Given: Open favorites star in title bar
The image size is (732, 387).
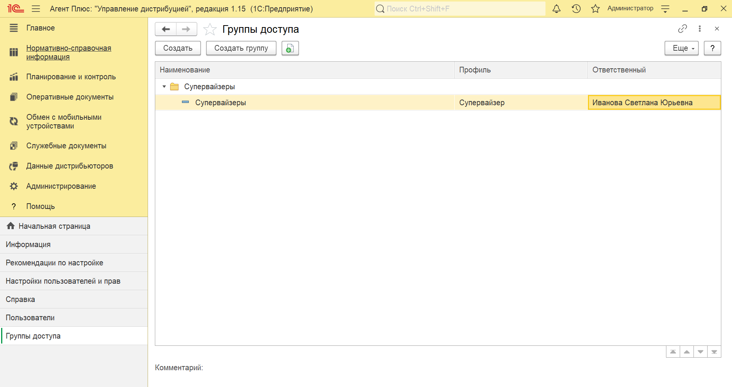Looking at the screenshot, I should 595,8.
